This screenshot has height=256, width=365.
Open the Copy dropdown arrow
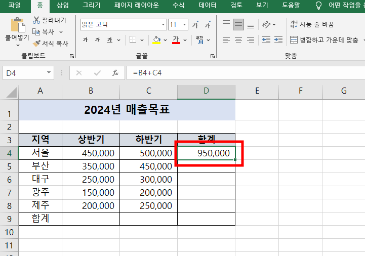tap(61, 32)
